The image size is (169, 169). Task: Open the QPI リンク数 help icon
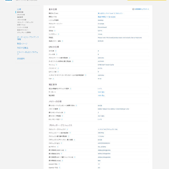(58, 72)
